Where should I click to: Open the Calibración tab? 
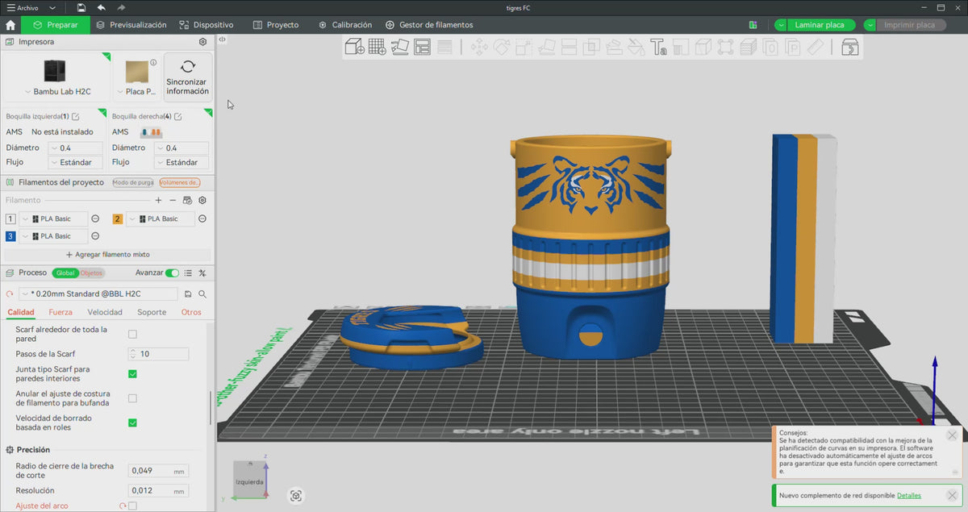click(345, 25)
